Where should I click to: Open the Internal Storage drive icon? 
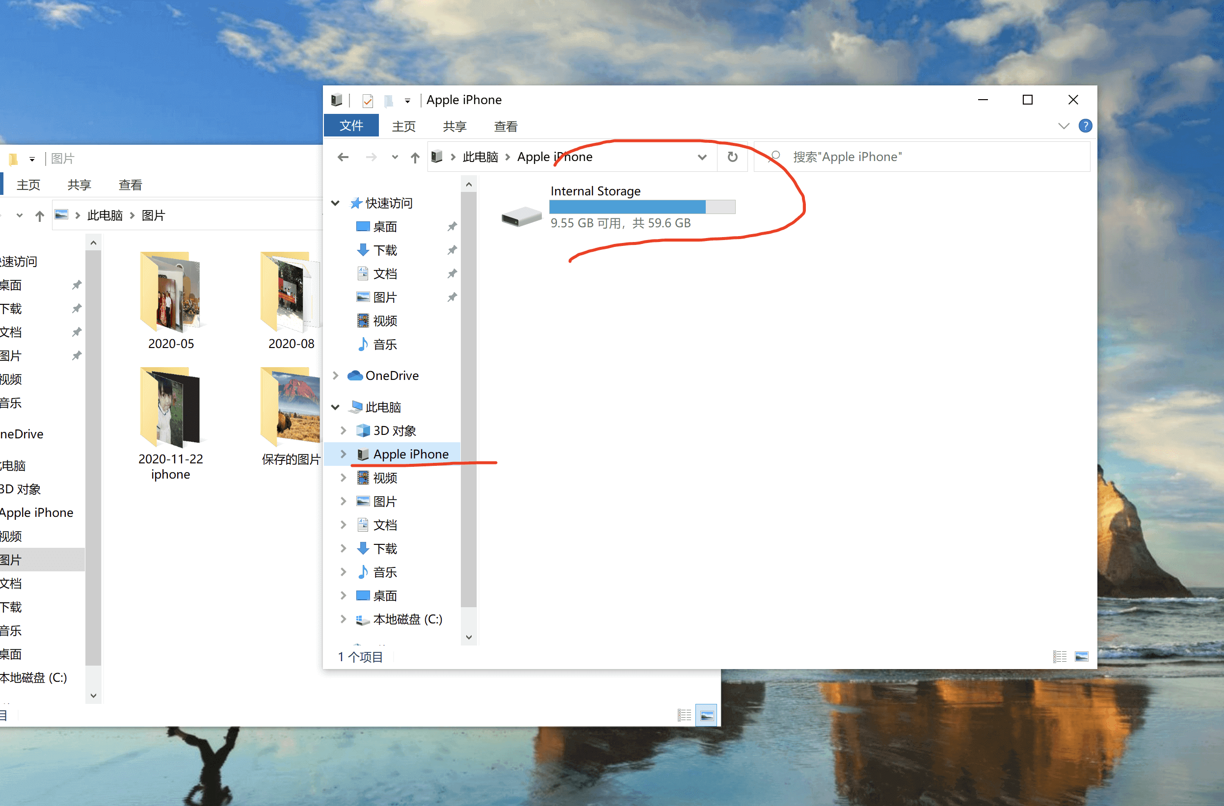pos(521,216)
